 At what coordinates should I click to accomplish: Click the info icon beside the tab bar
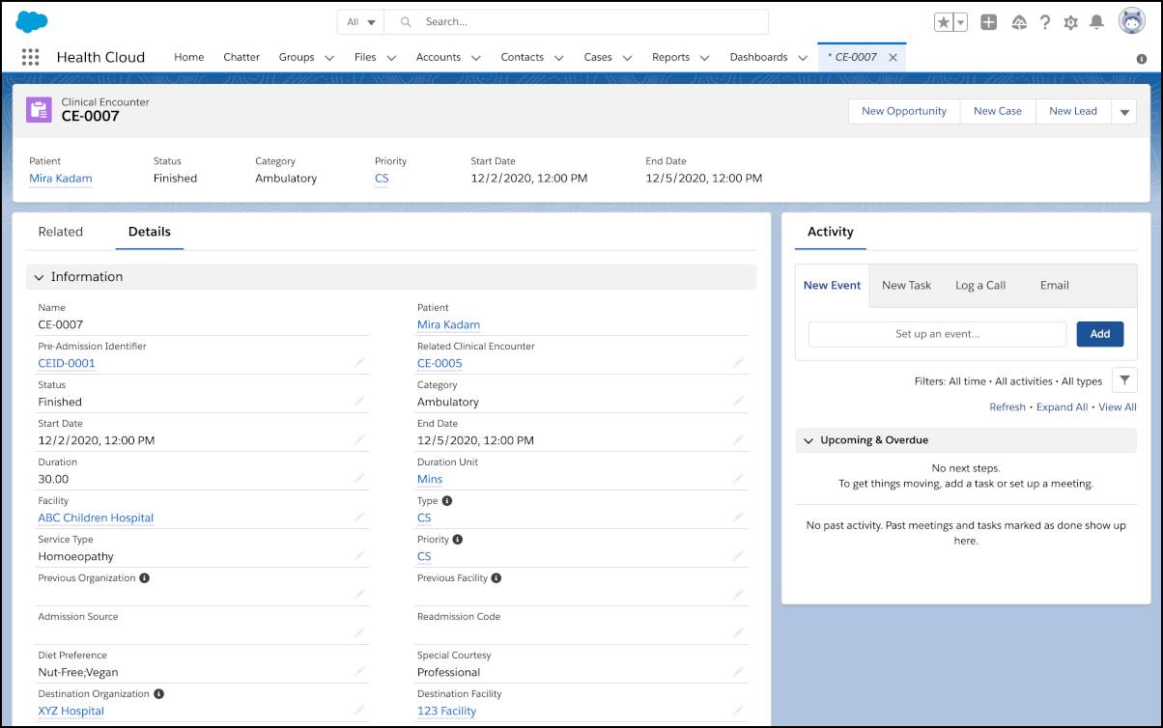[1142, 59]
